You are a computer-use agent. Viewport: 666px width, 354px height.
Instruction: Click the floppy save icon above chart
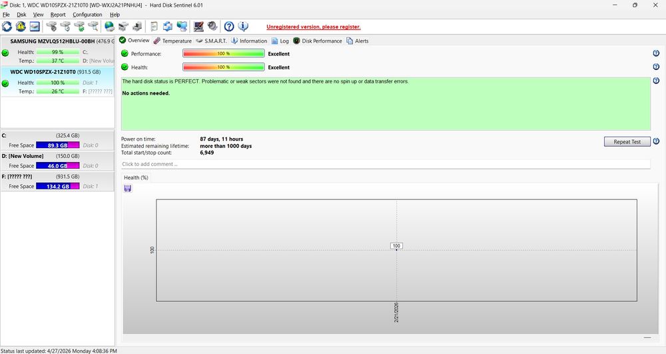pyautogui.click(x=128, y=188)
